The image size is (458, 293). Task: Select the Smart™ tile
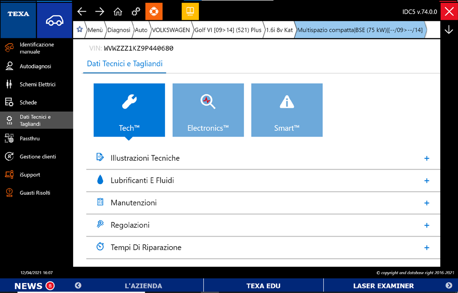287,110
